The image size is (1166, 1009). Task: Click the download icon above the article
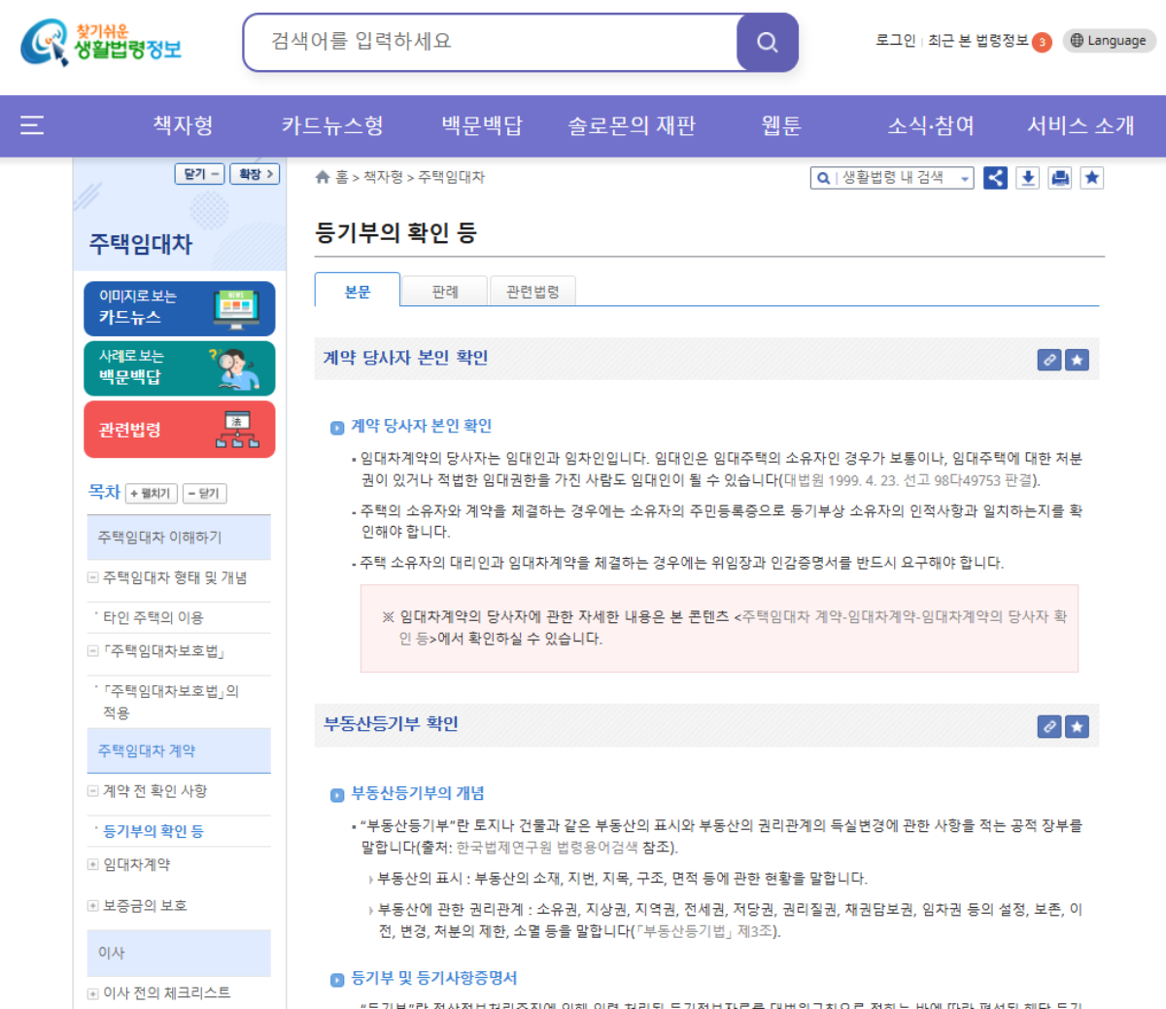(x=1027, y=178)
